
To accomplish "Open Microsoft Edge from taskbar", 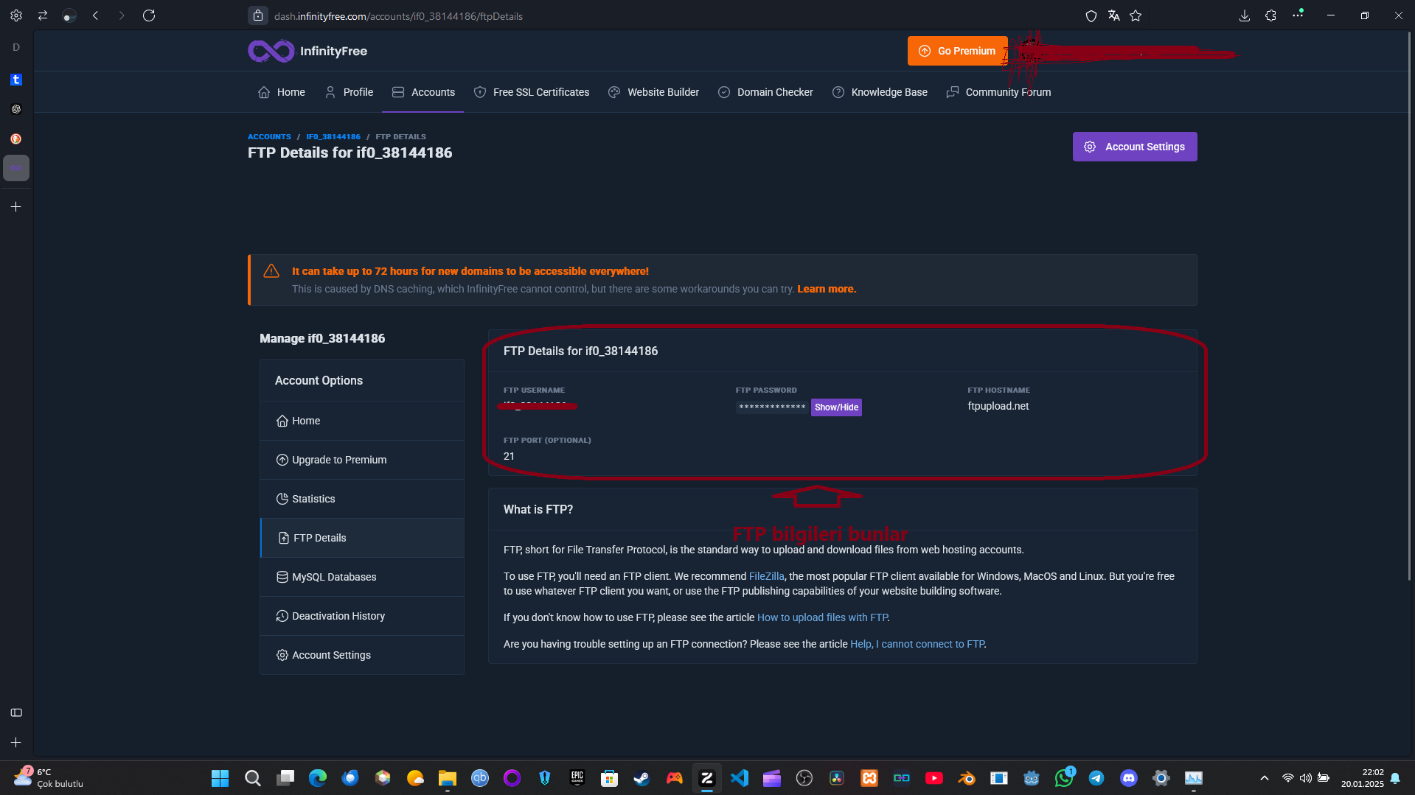I will pos(318,778).
